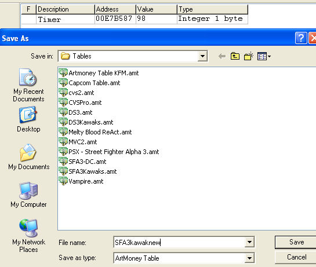Expand the Save as type dropdown
The width and height of the screenshot is (316, 267).
tap(249, 258)
